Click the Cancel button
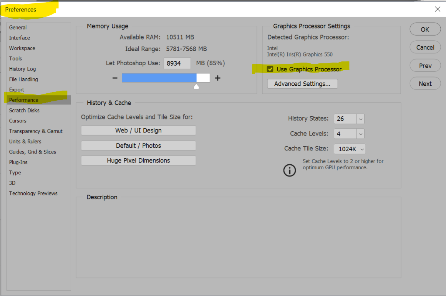 [425, 47]
